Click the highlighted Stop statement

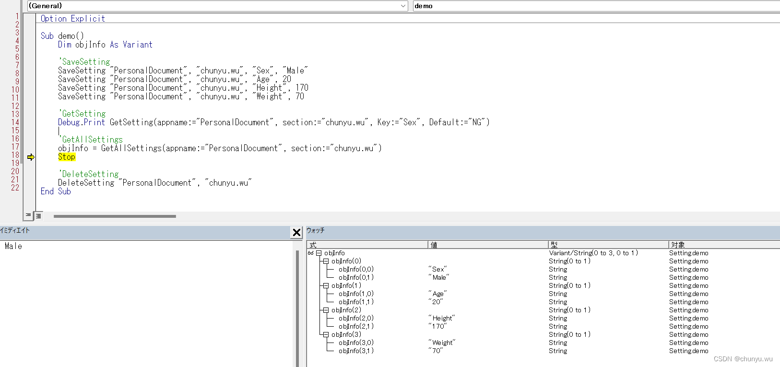(x=67, y=157)
